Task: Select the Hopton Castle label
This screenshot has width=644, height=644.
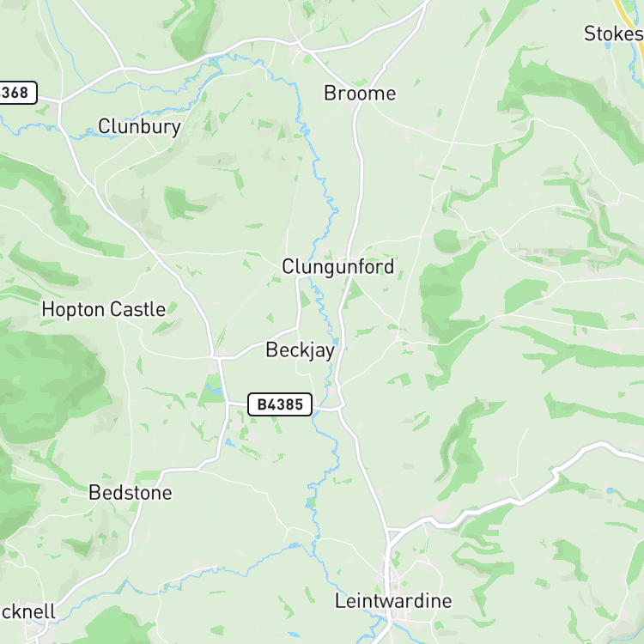Action: pyautogui.click(x=104, y=310)
